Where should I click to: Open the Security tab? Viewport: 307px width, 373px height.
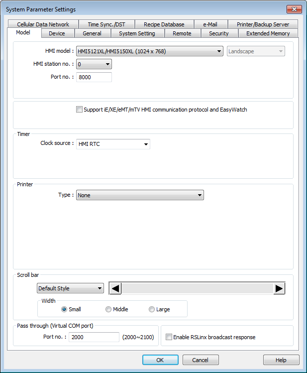tap(219, 33)
